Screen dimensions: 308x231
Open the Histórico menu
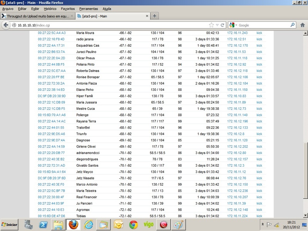tap(50, 9)
